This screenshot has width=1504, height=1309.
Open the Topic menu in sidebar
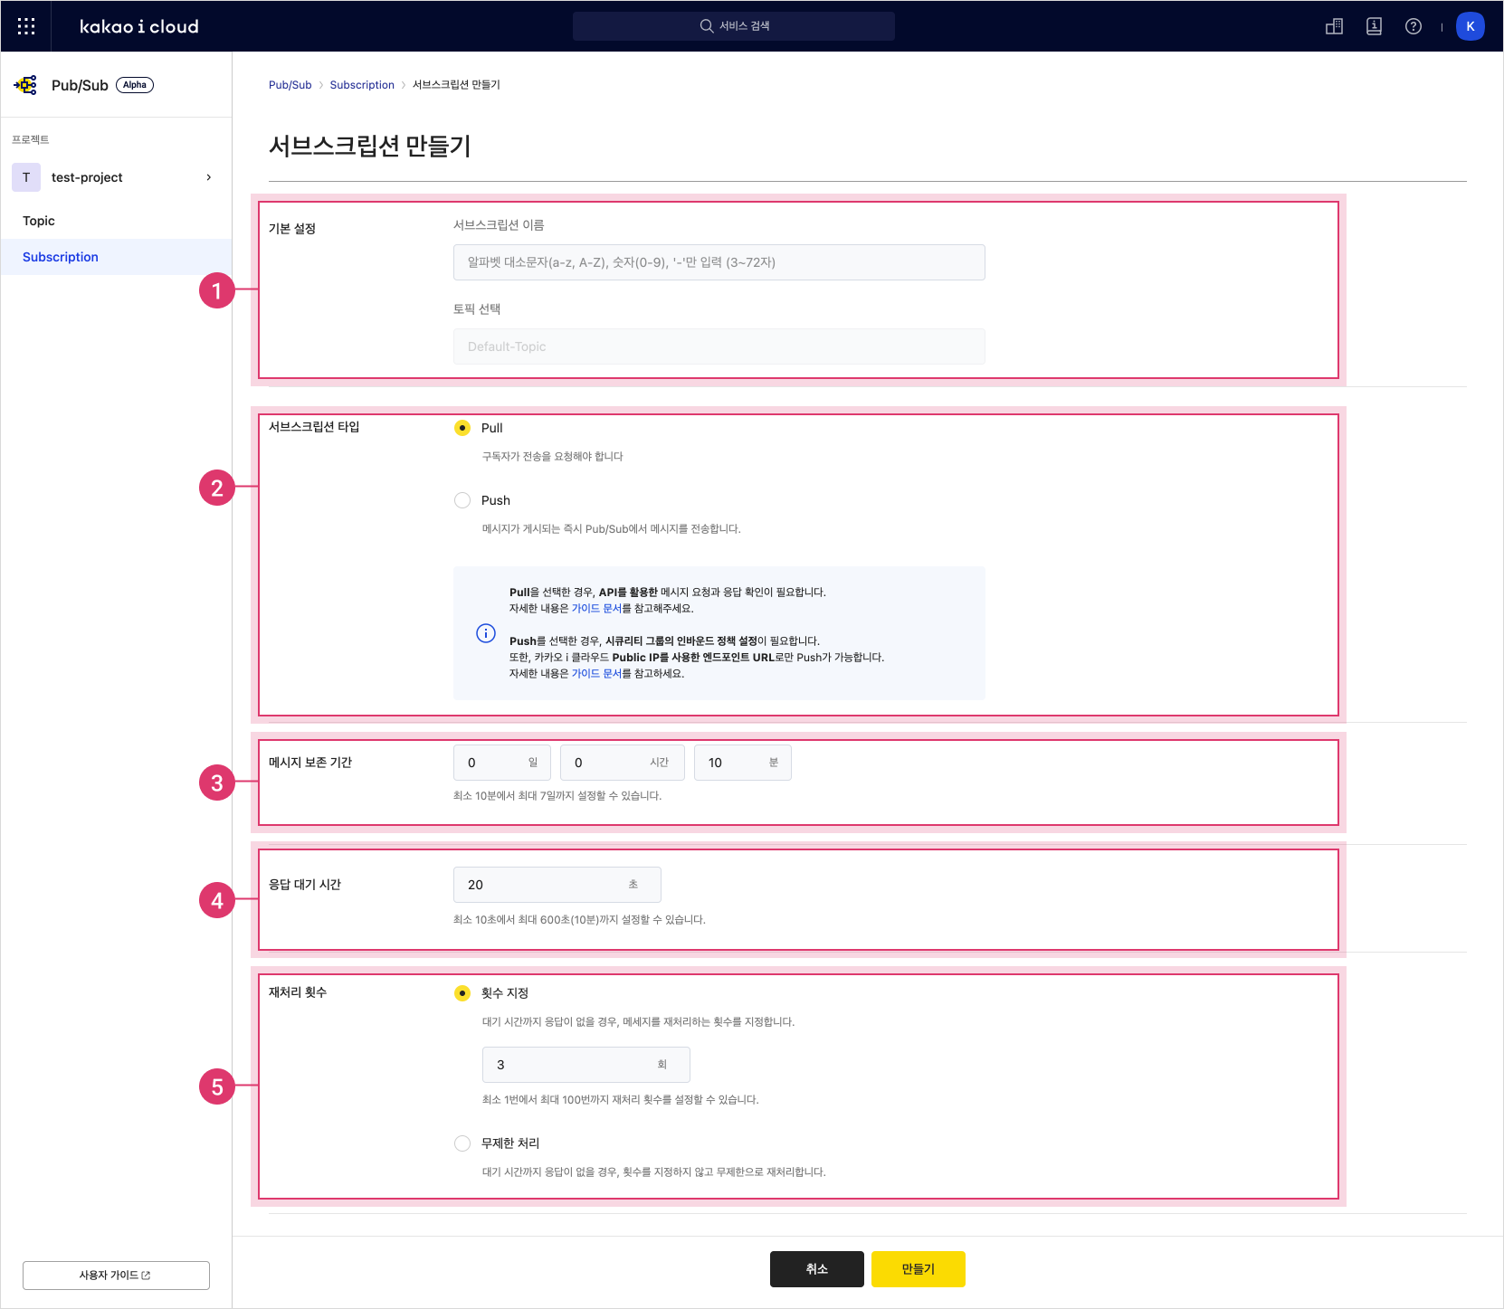116,221
